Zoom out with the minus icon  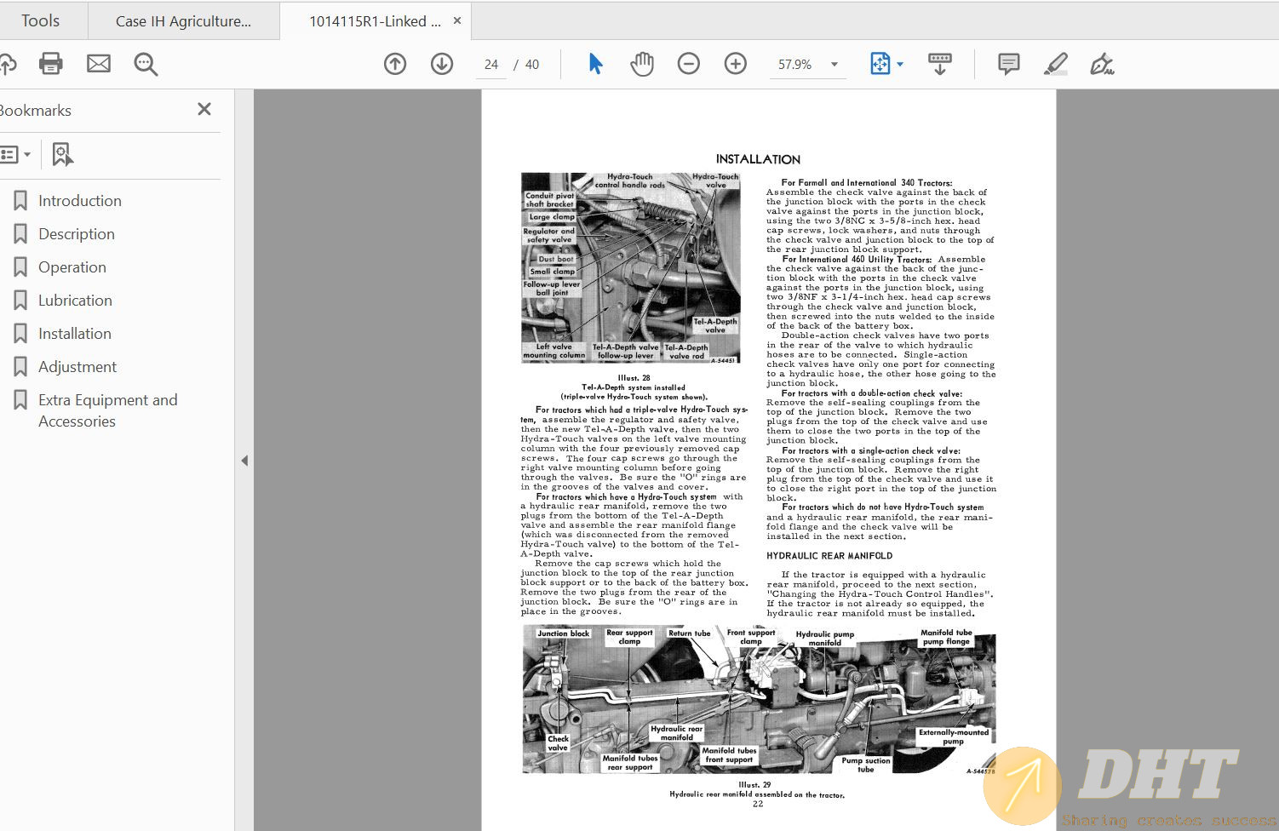pyautogui.click(x=689, y=64)
